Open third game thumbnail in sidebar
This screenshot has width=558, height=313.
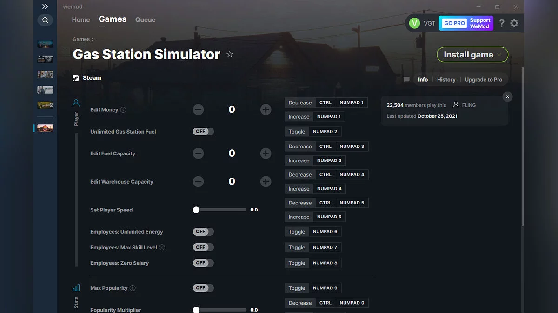[45, 75]
